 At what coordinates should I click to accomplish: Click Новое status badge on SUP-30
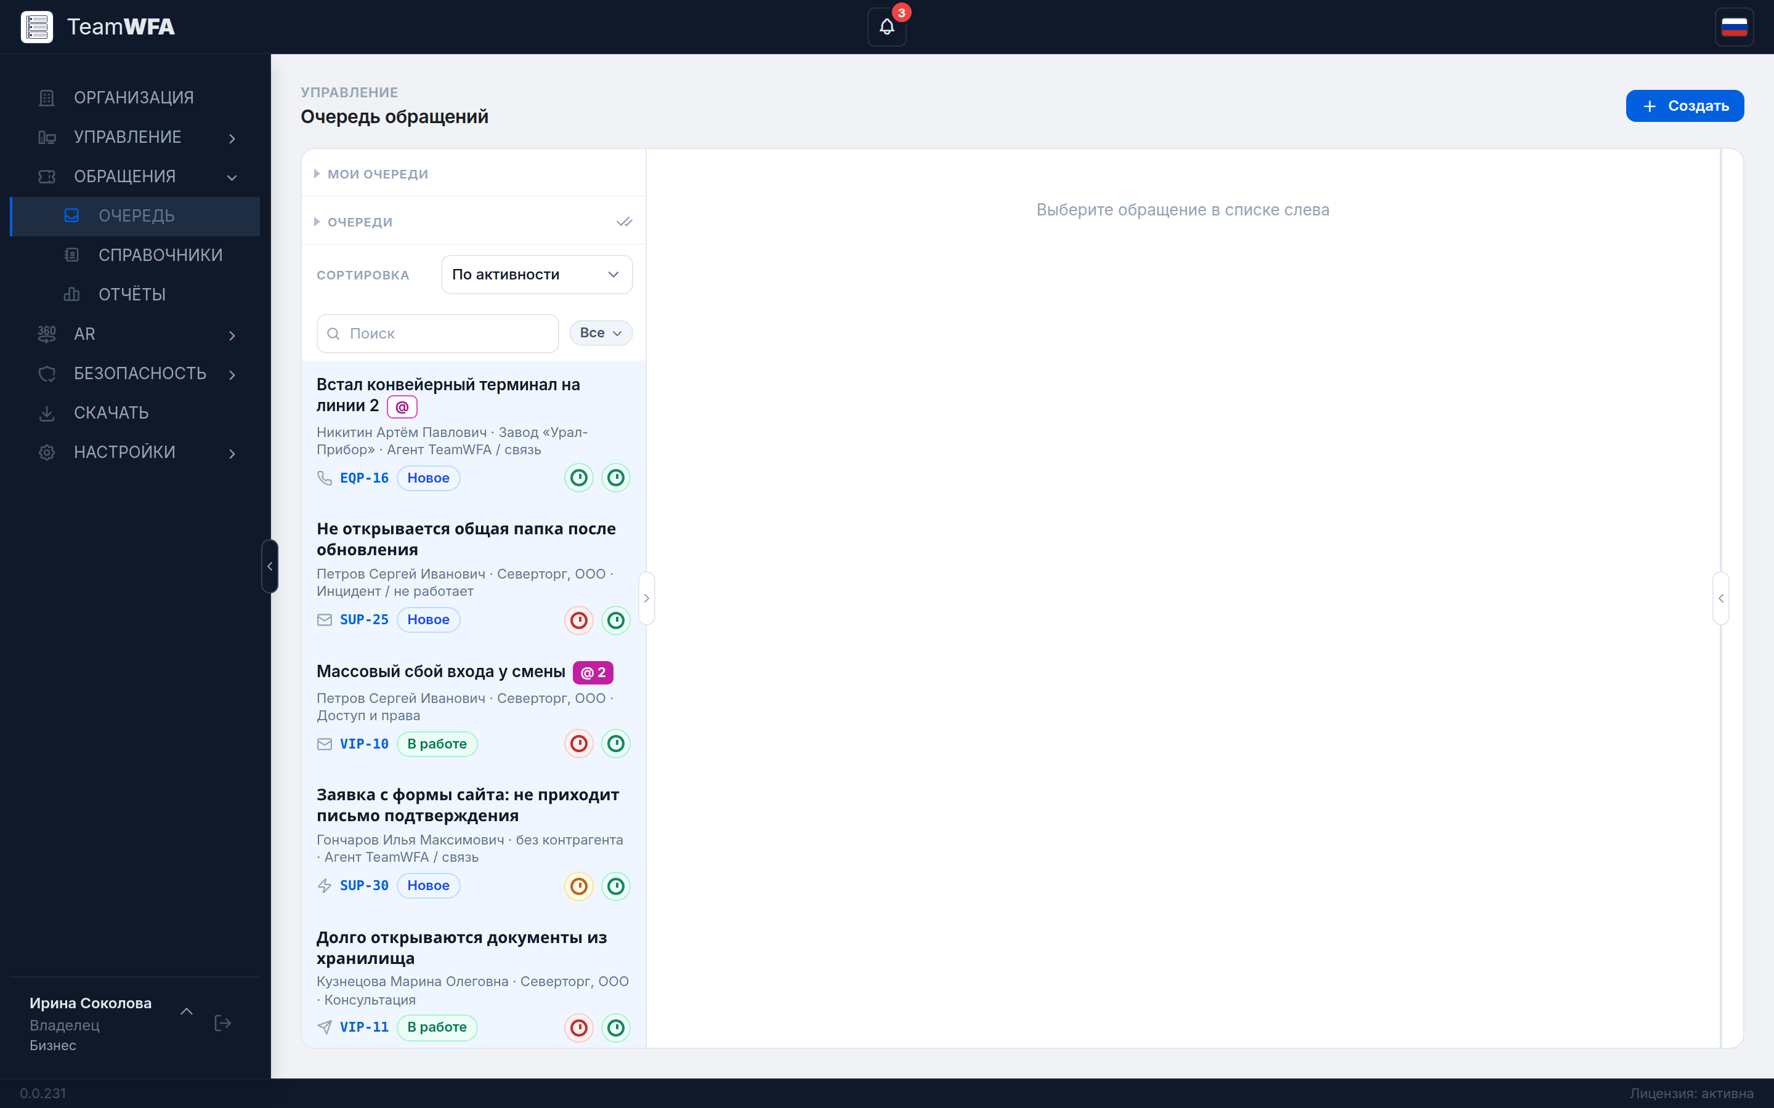[428, 886]
